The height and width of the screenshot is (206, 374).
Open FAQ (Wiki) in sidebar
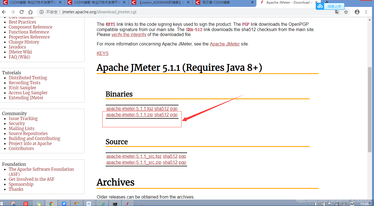(19, 57)
